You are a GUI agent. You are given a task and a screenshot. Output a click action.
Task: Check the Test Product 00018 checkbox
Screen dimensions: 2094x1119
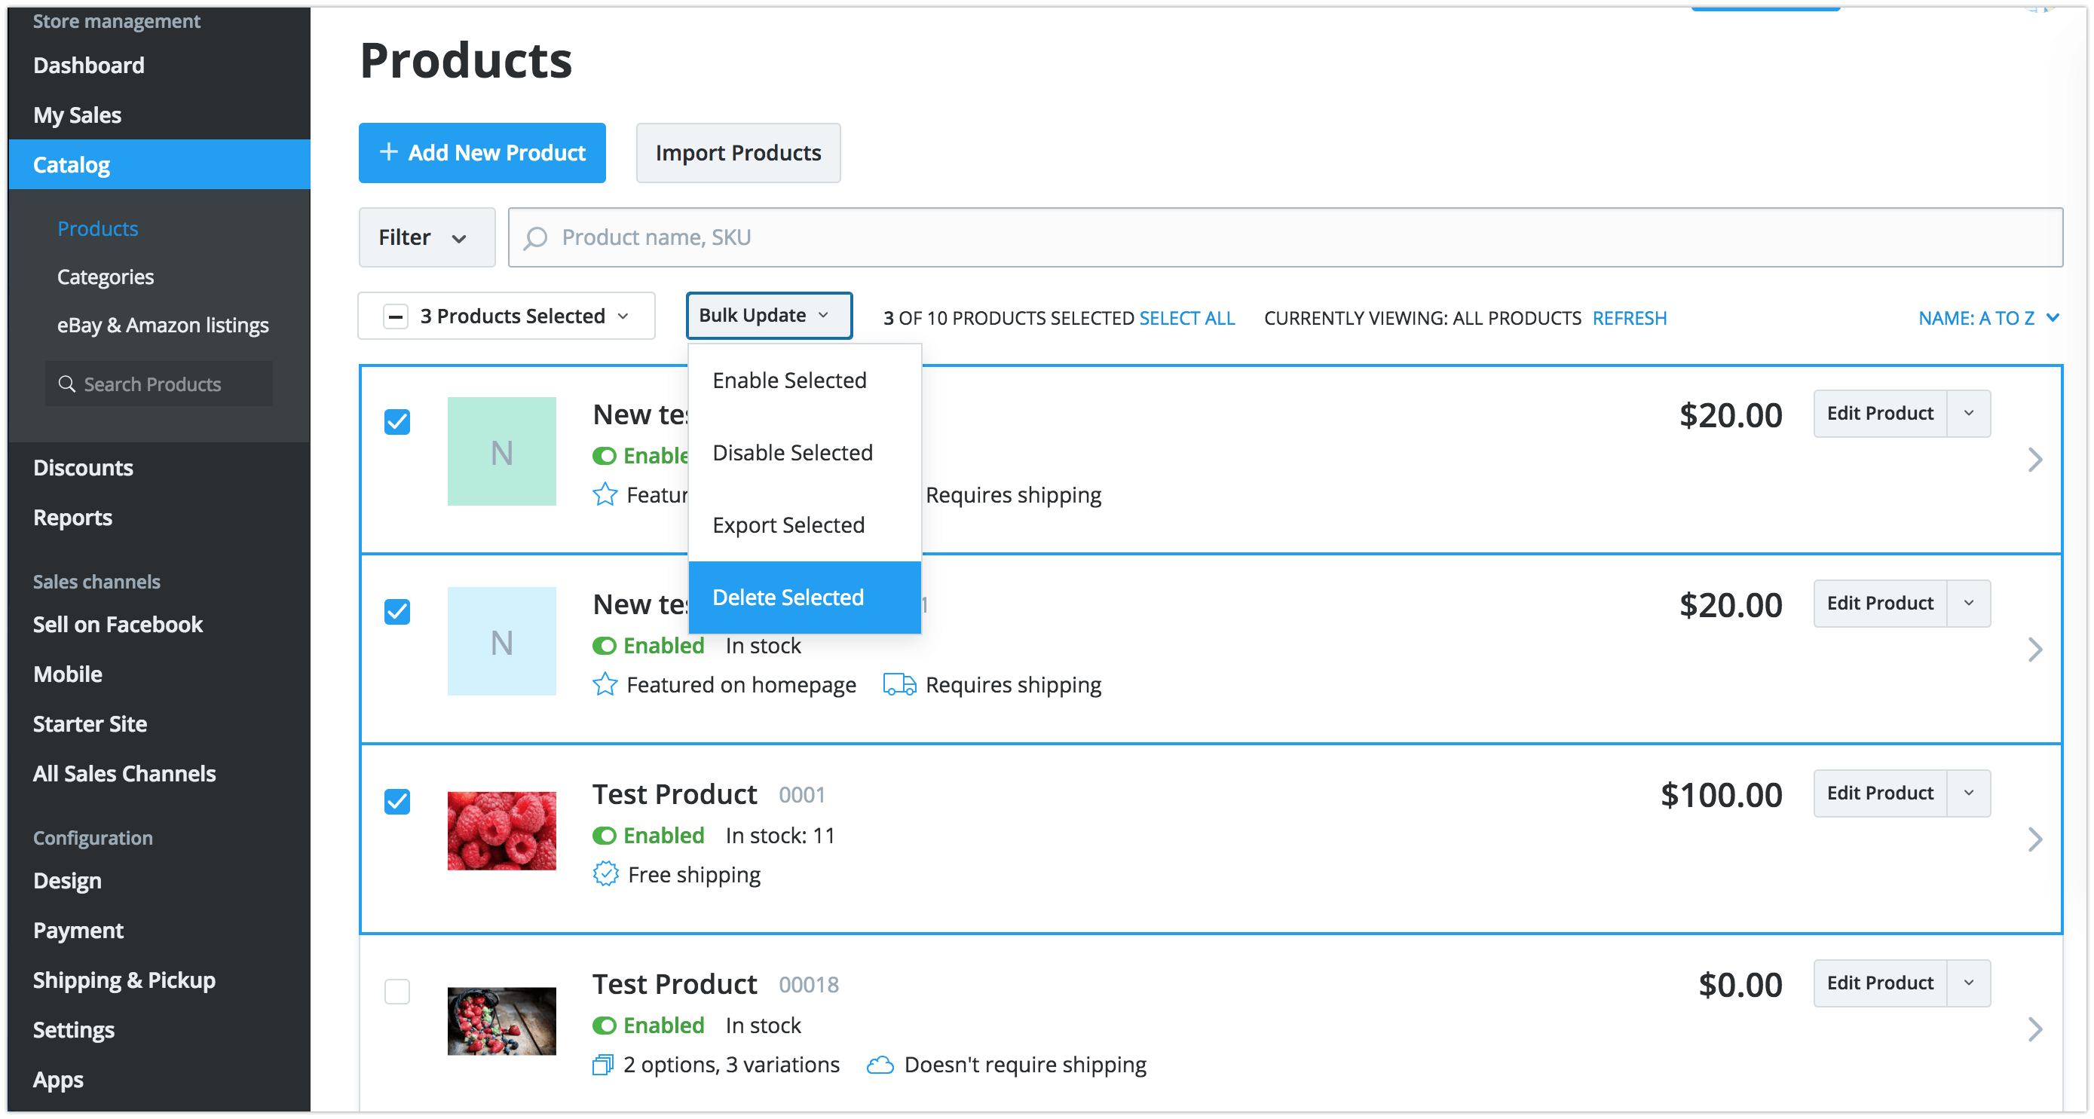[396, 992]
